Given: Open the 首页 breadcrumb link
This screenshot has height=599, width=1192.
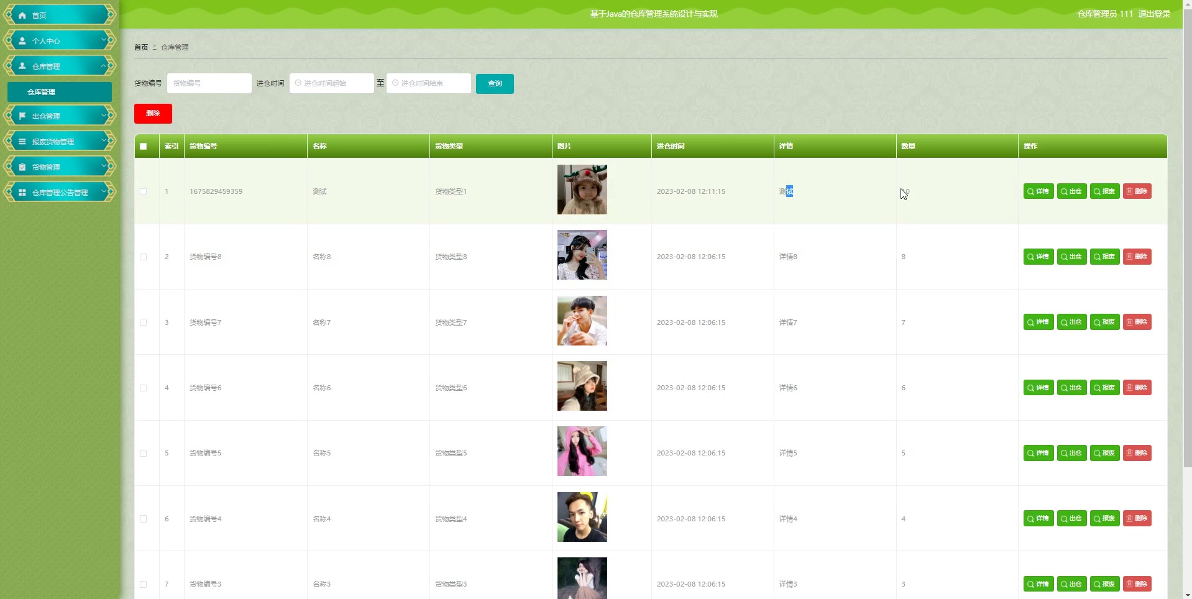Looking at the screenshot, I should tap(141, 47).
